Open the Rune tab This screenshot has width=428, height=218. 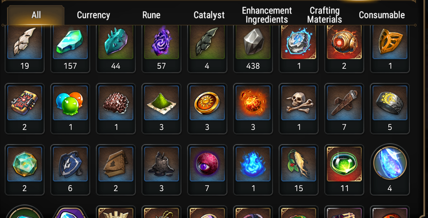[151, 15]
